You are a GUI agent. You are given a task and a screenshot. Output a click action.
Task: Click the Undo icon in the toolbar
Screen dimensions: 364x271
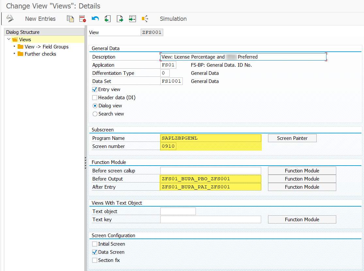(x=95, y=19)
